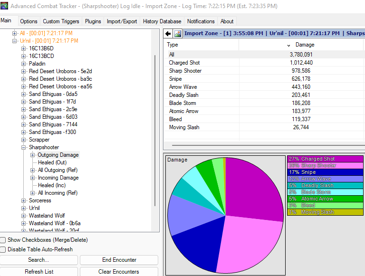The image size is (365, 276).
Task: Select Wasteland Wolf - 0b6a
Action: point(55,223)
